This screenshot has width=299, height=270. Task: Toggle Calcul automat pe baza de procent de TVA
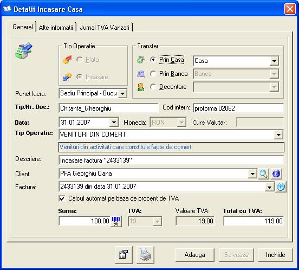click(x=62, y=198)
